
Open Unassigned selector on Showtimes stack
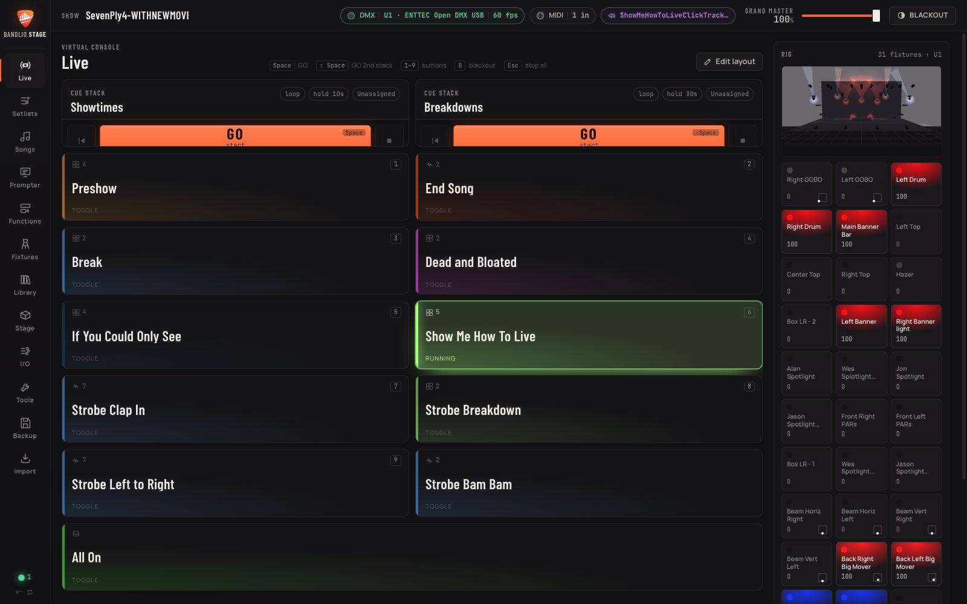pyautogui.click(x=376, y=94)
